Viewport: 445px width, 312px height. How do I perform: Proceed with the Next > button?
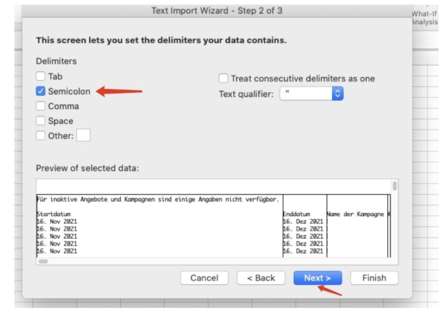(x=317, y=278)
